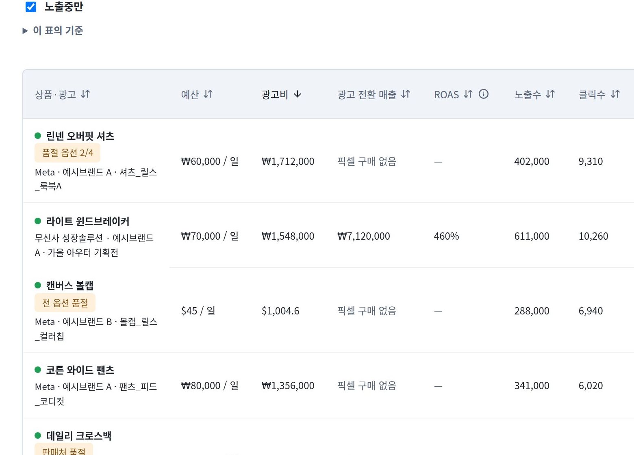Click 픽셀 구매 없음 in 캔버스 볼캡 row
This screenshot has height=455, width=634.
pos(367,311)
